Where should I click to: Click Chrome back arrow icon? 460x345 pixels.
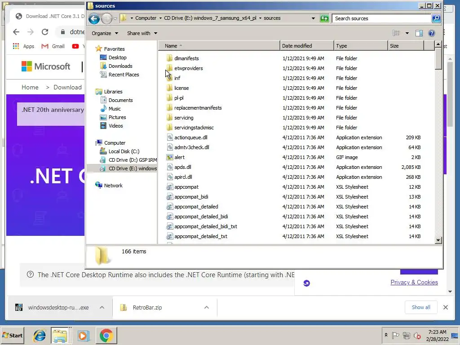pyautogui.click(x=16, y=32)
